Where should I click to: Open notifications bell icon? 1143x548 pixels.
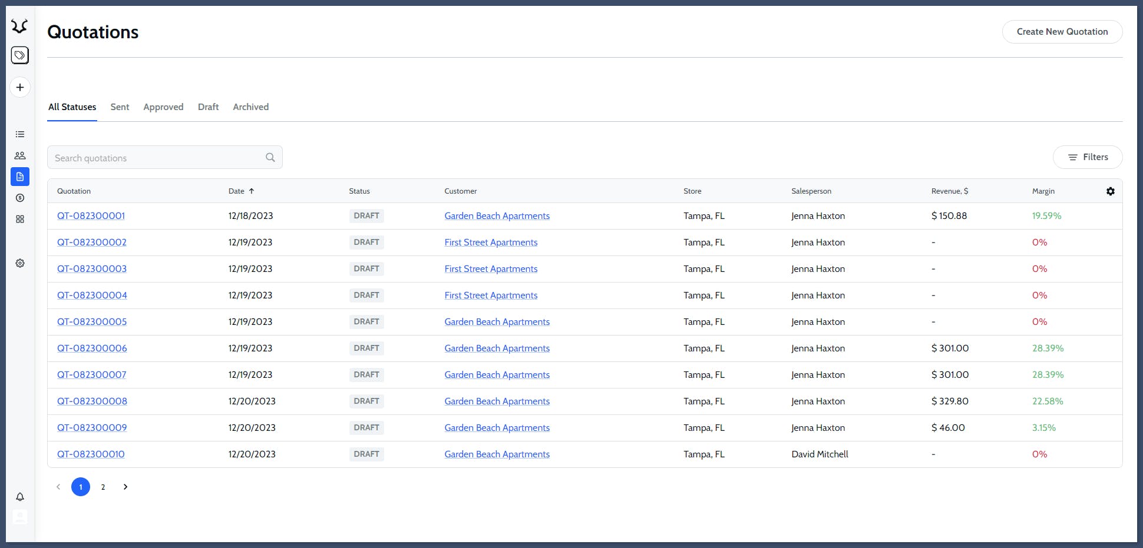[x=20, y=497]
